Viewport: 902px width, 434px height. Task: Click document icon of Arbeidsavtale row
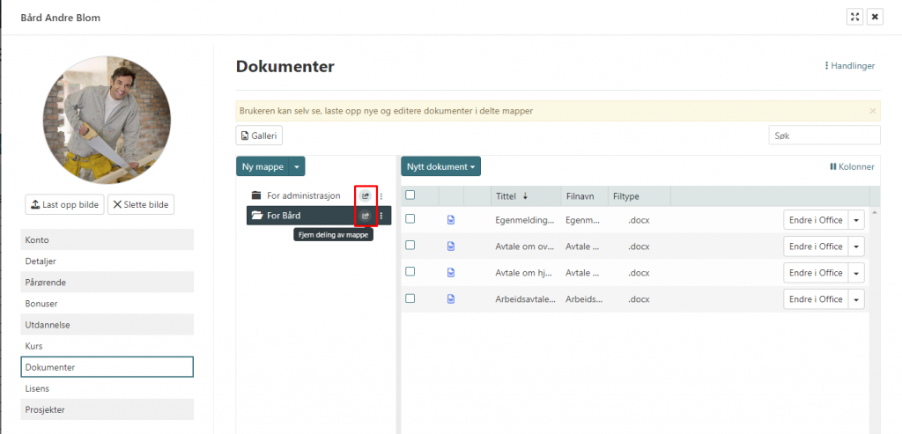click(x=451, y=299)
